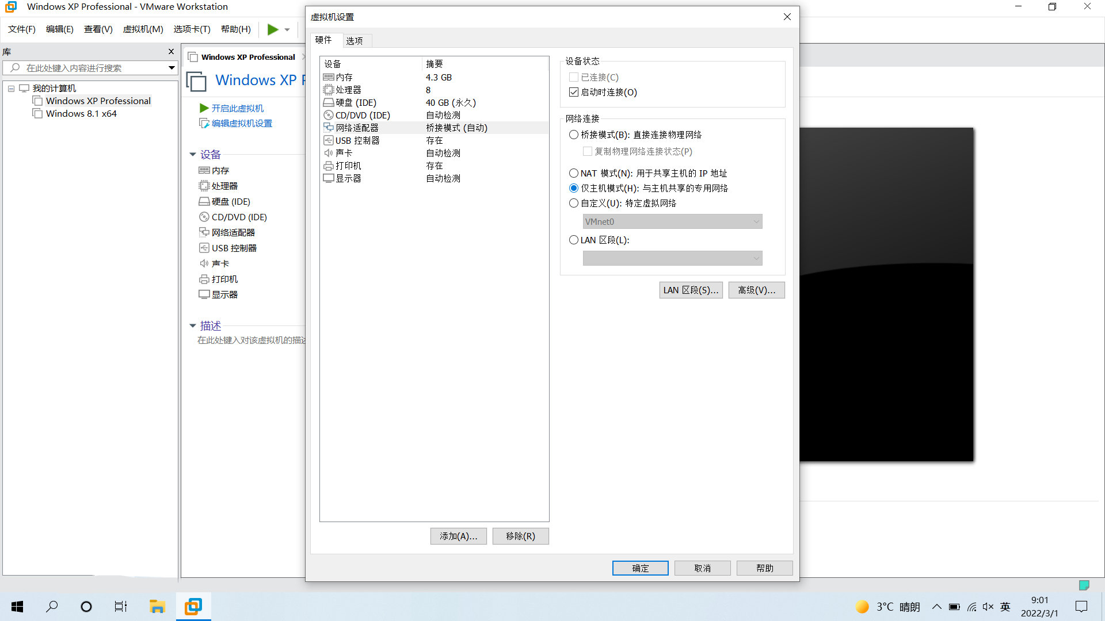Click the processor icon in the settings device list
The height and width of the screenshot is (621, 1105).
point(329,90)
